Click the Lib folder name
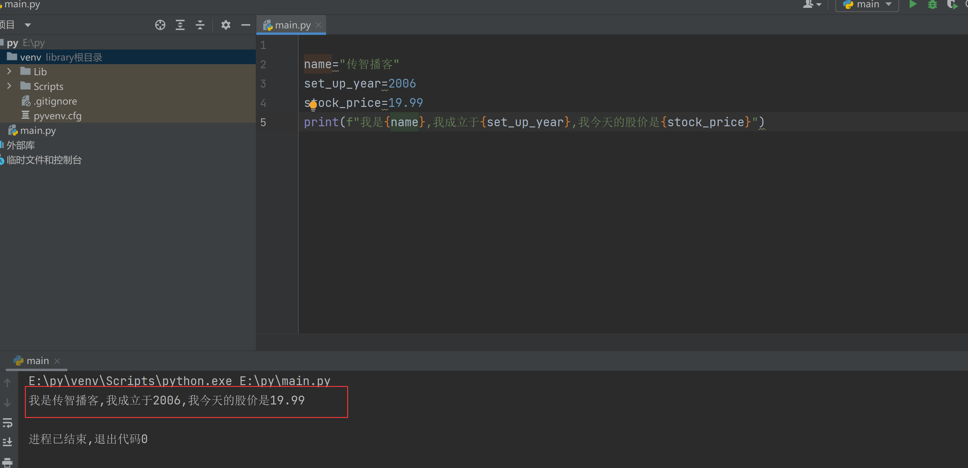The image size is (968, 468). 40,71
